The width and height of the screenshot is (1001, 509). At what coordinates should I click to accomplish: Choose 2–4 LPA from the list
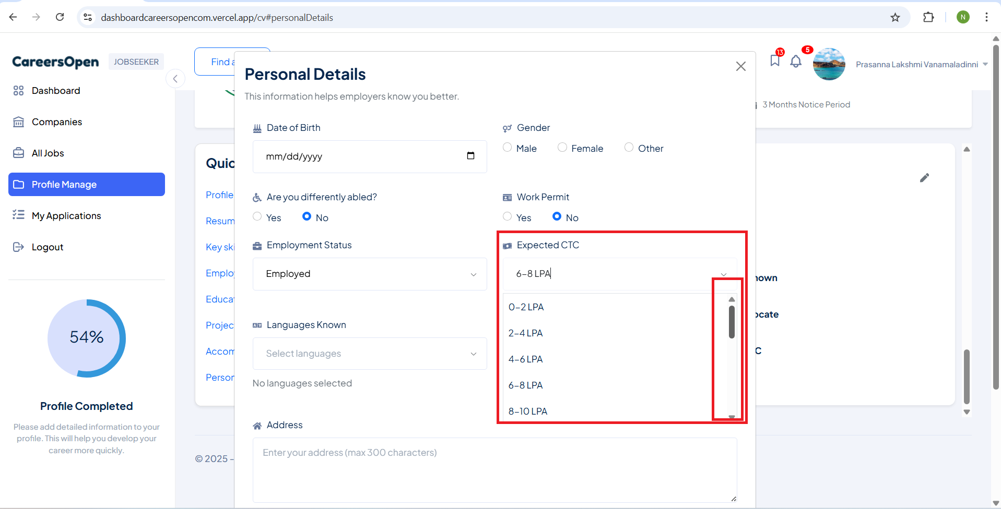(526, 333)
